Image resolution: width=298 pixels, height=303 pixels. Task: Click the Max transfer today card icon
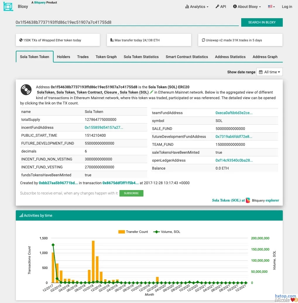(x=112, y=40)
